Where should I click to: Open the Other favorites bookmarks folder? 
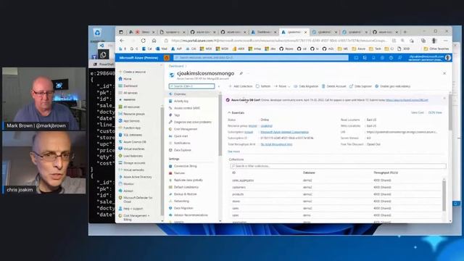[x=436, y=49]
